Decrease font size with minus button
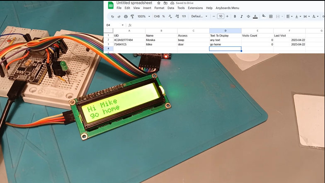 pyautogui.click(x=214, y=17)
